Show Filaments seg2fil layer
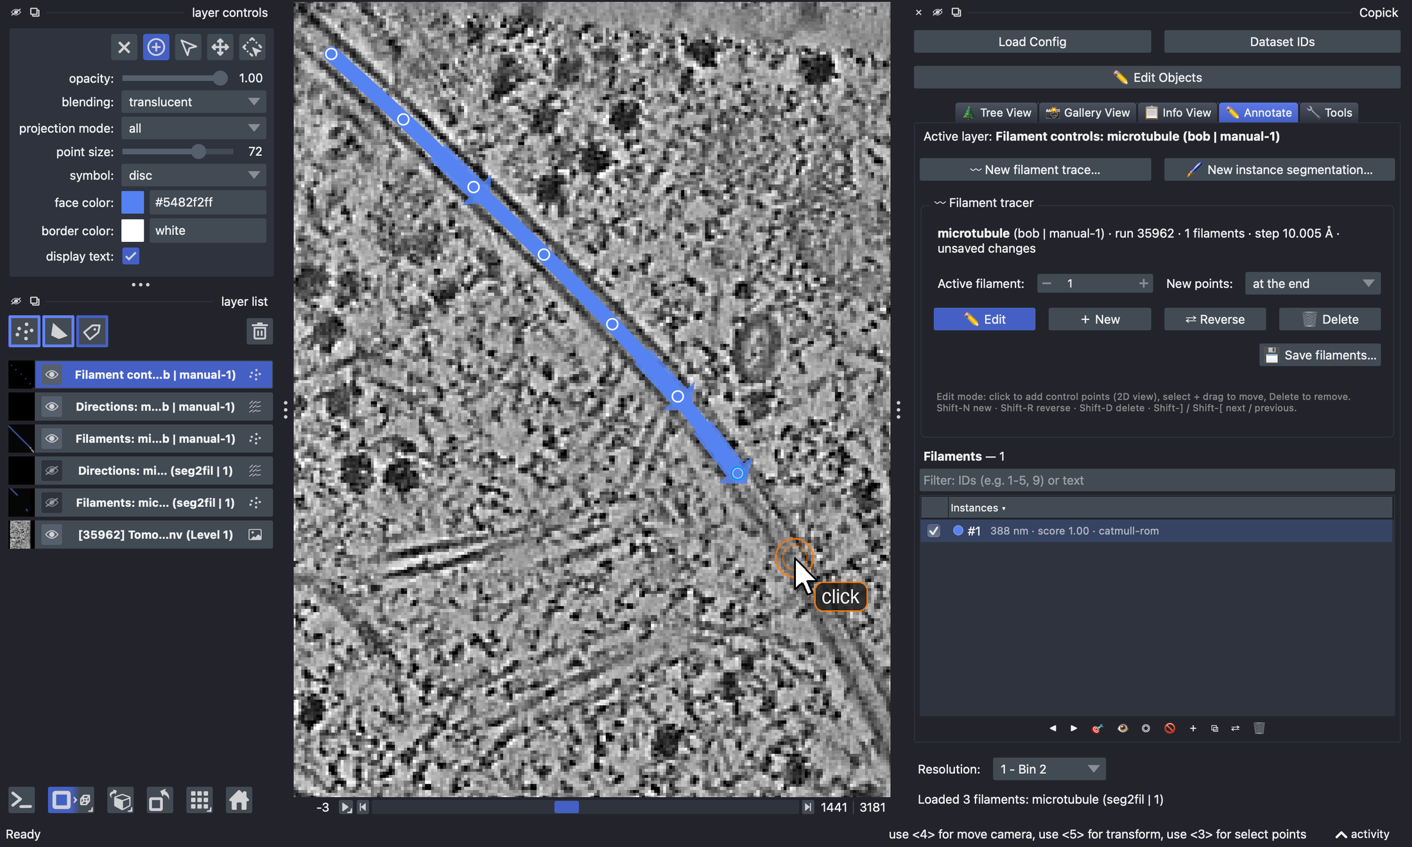The image size is (1412, 847). coord(52,503)
